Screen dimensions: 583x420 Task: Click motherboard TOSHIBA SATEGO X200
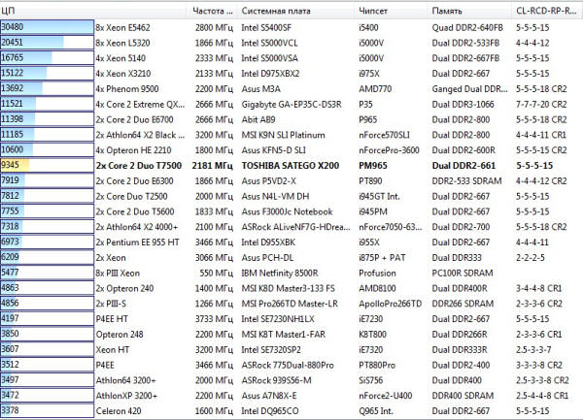[x=291, y=166]
